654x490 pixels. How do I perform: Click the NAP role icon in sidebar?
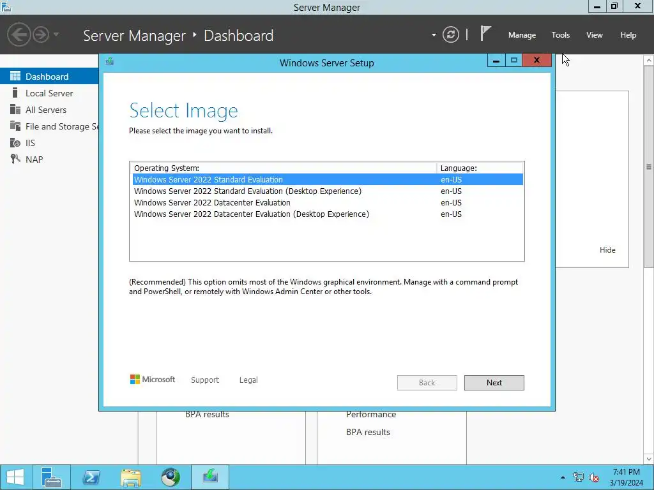15,159
